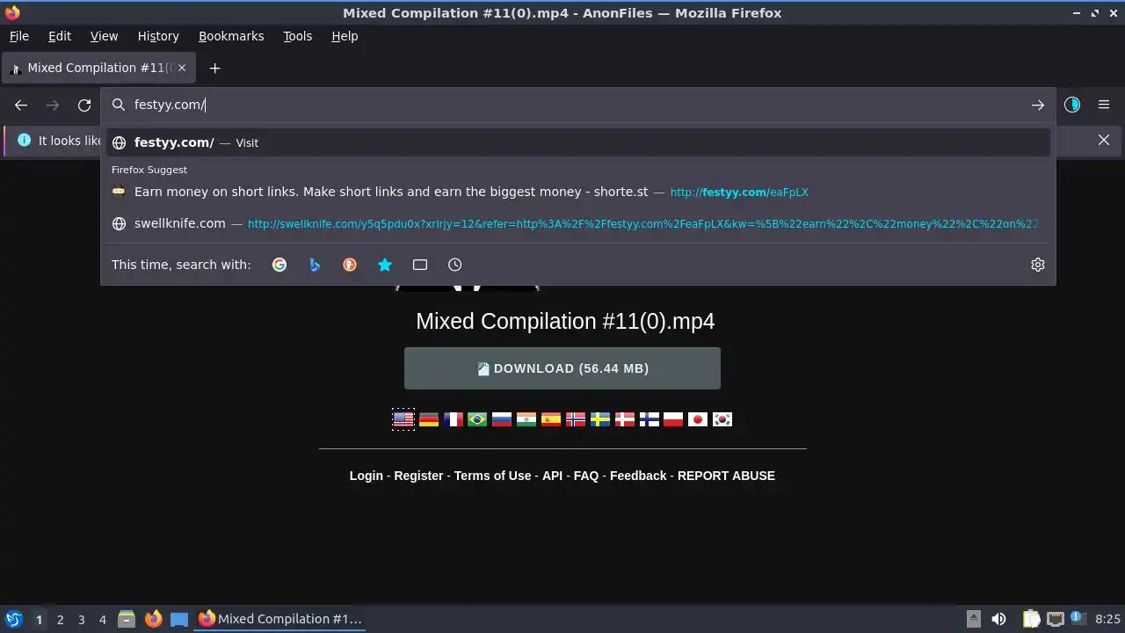The image size is (1125, 633).
Task: Open the REPORT ABUSE link
Action: (x=726, y=476)
